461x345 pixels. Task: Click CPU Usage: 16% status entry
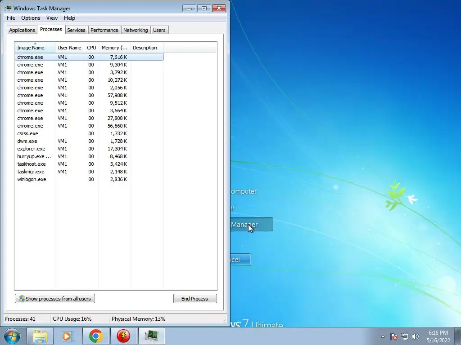point(72,318)
